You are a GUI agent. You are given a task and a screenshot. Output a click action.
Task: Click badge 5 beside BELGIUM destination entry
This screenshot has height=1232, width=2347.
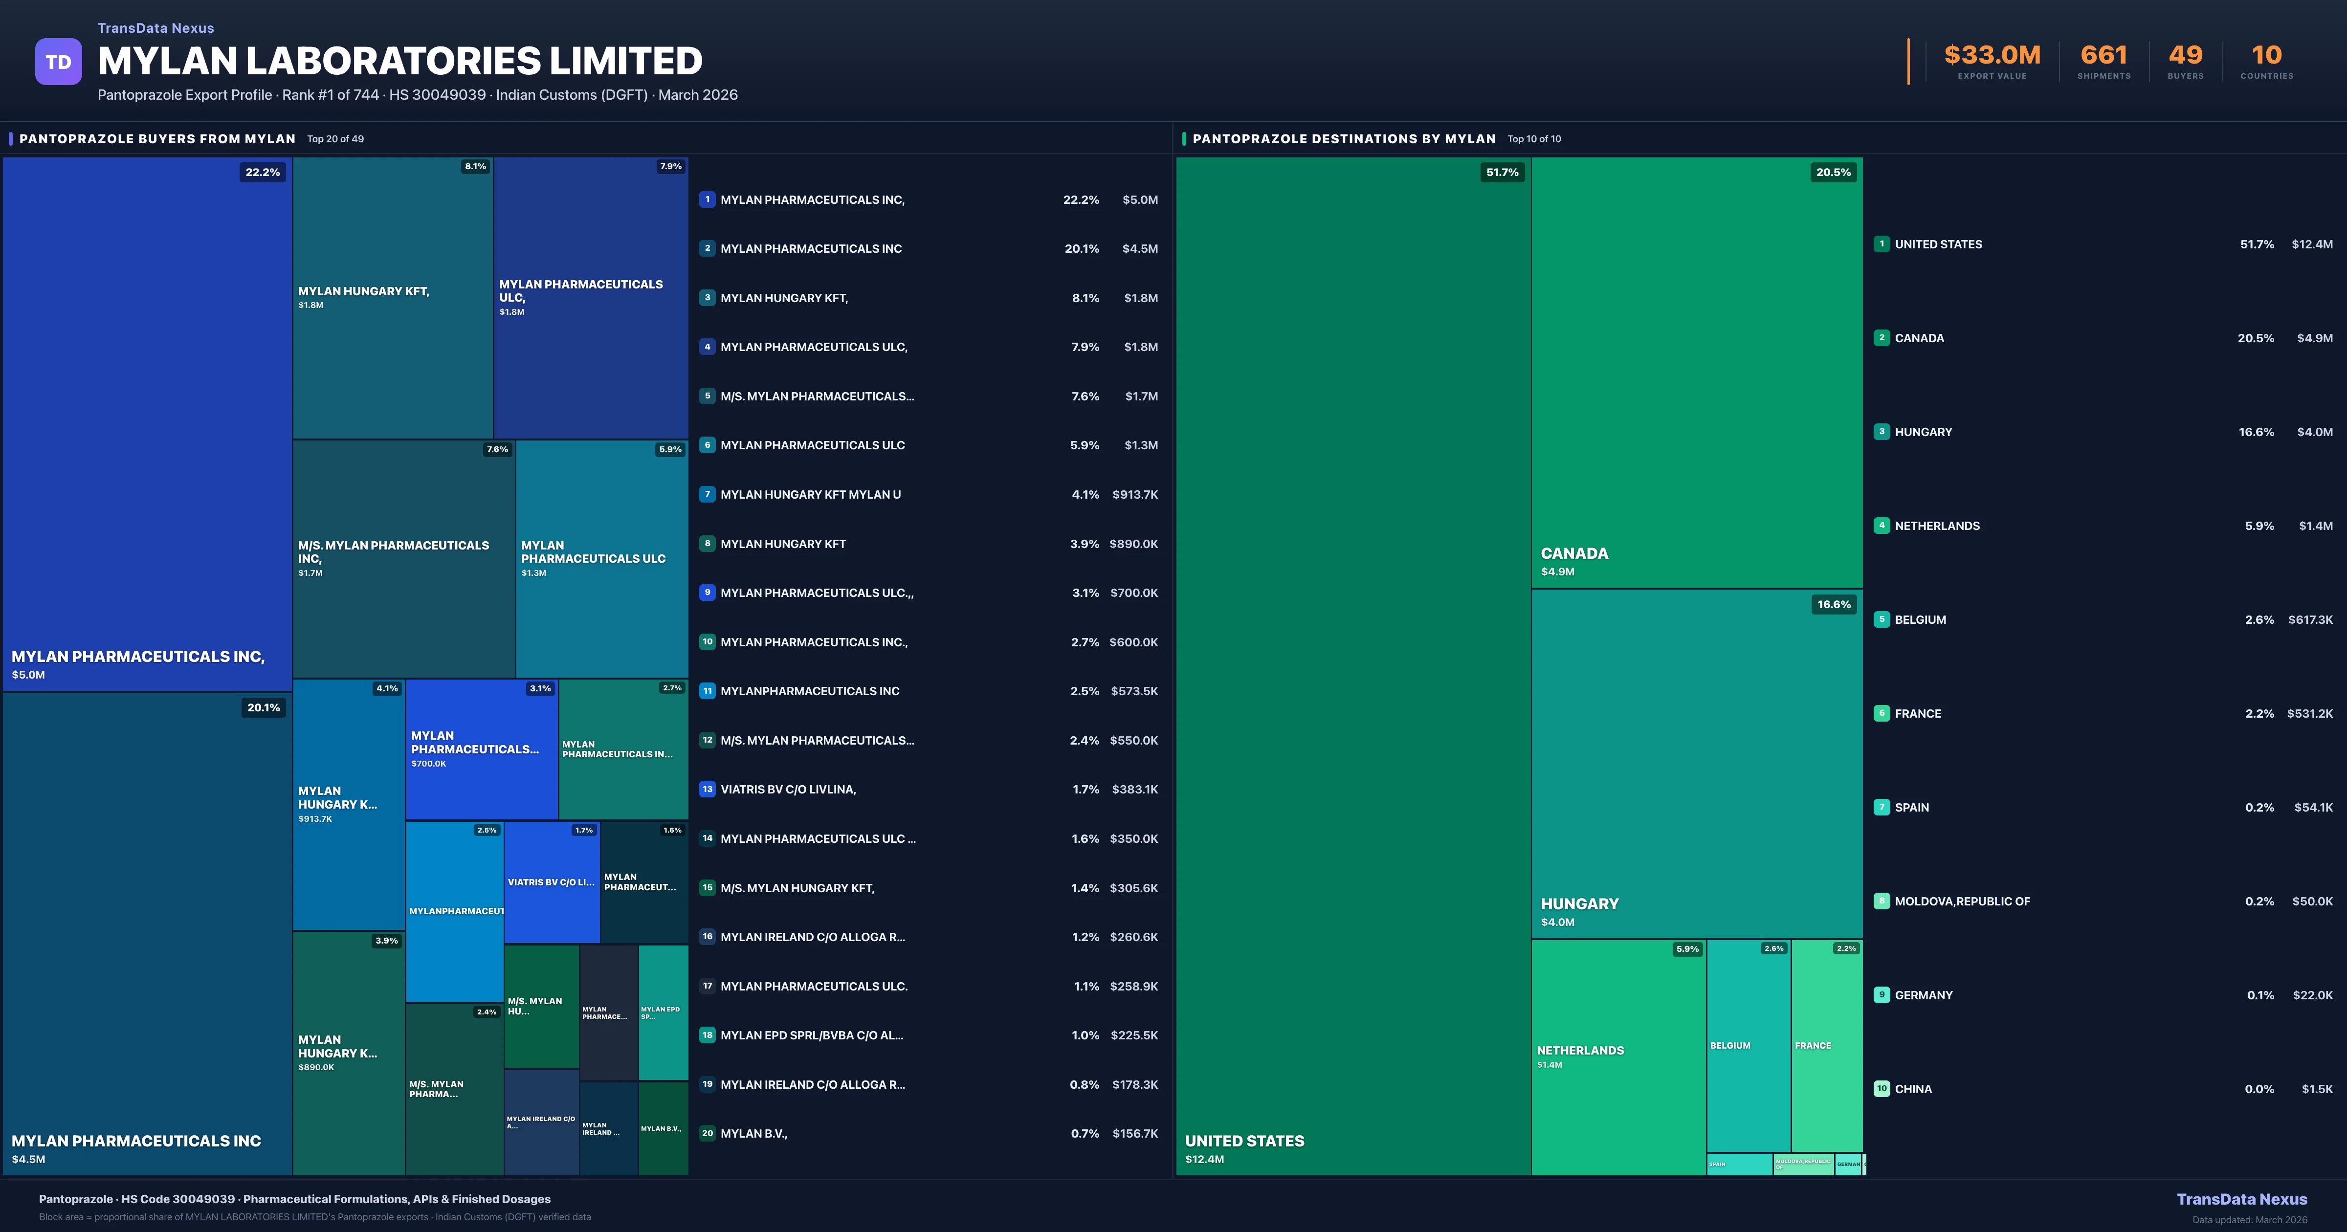click(x=1882, y=619)
